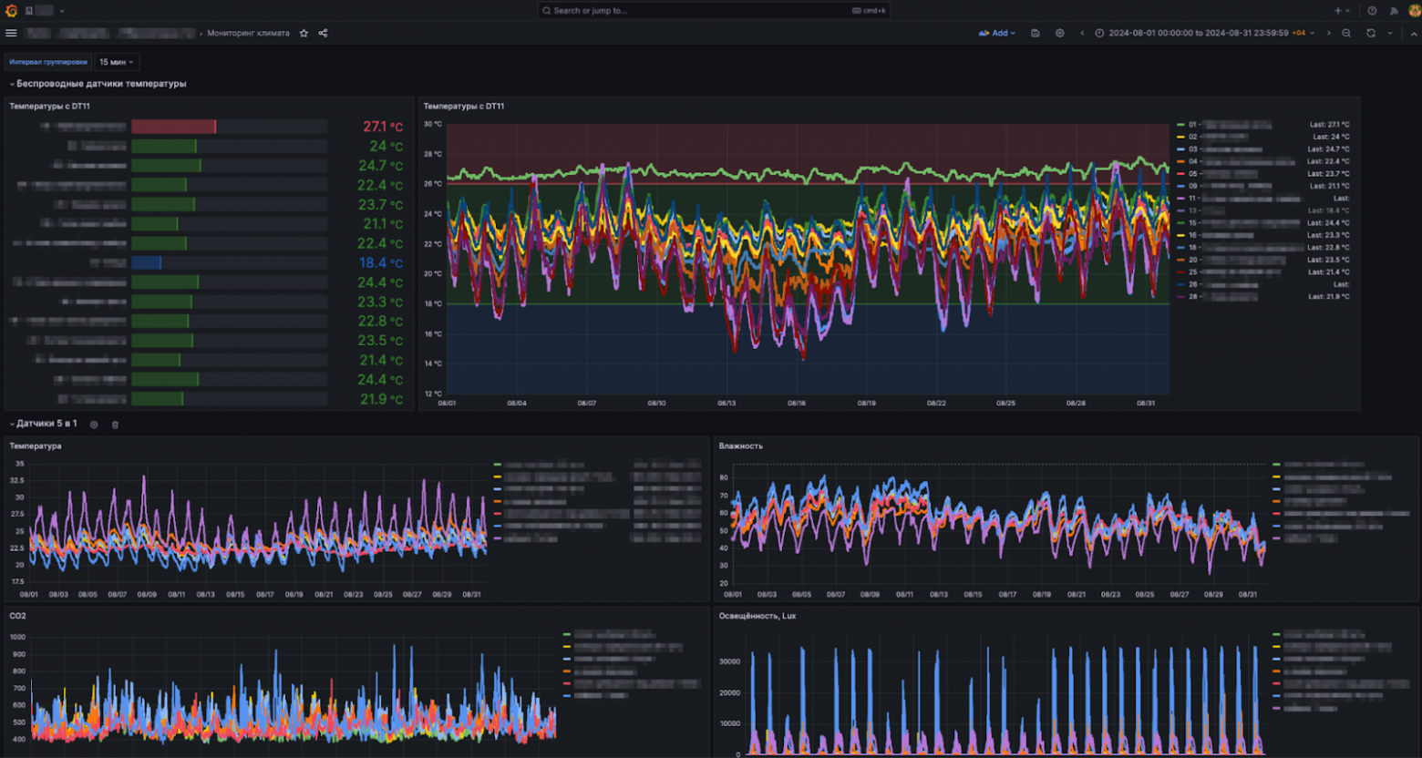The height and width of the screenshot is (758, 1422).
Task: Open the time range picker
Action: [x=1205, y=33]
